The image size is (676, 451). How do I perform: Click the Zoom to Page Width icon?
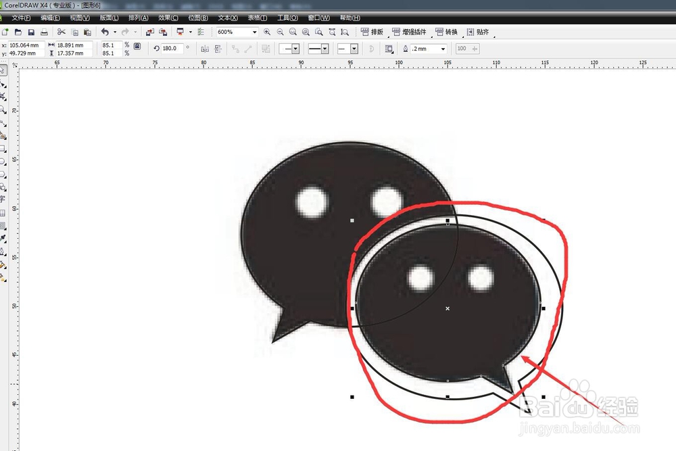pos(332,32)
